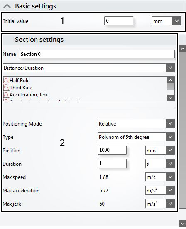
Task: Click the main panel scrollbar thumb
Action: pos(183,130)
